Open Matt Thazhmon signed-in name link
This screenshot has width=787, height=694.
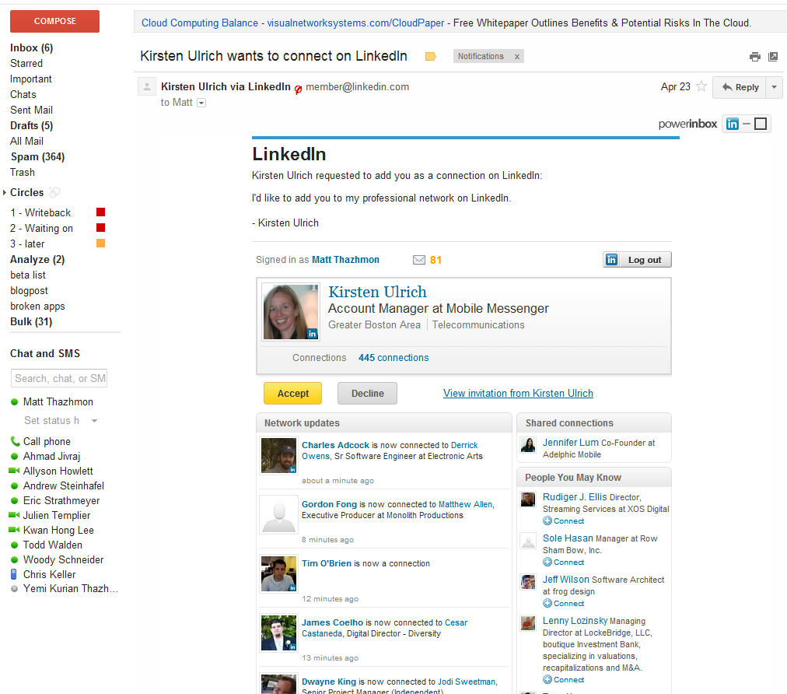coord(345,260)
